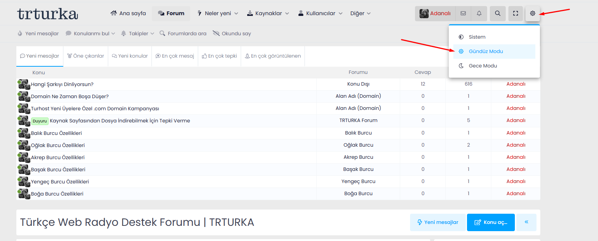598x241 pixels.
Task: Click the Cevap column header
Action: tap(423, 72)
